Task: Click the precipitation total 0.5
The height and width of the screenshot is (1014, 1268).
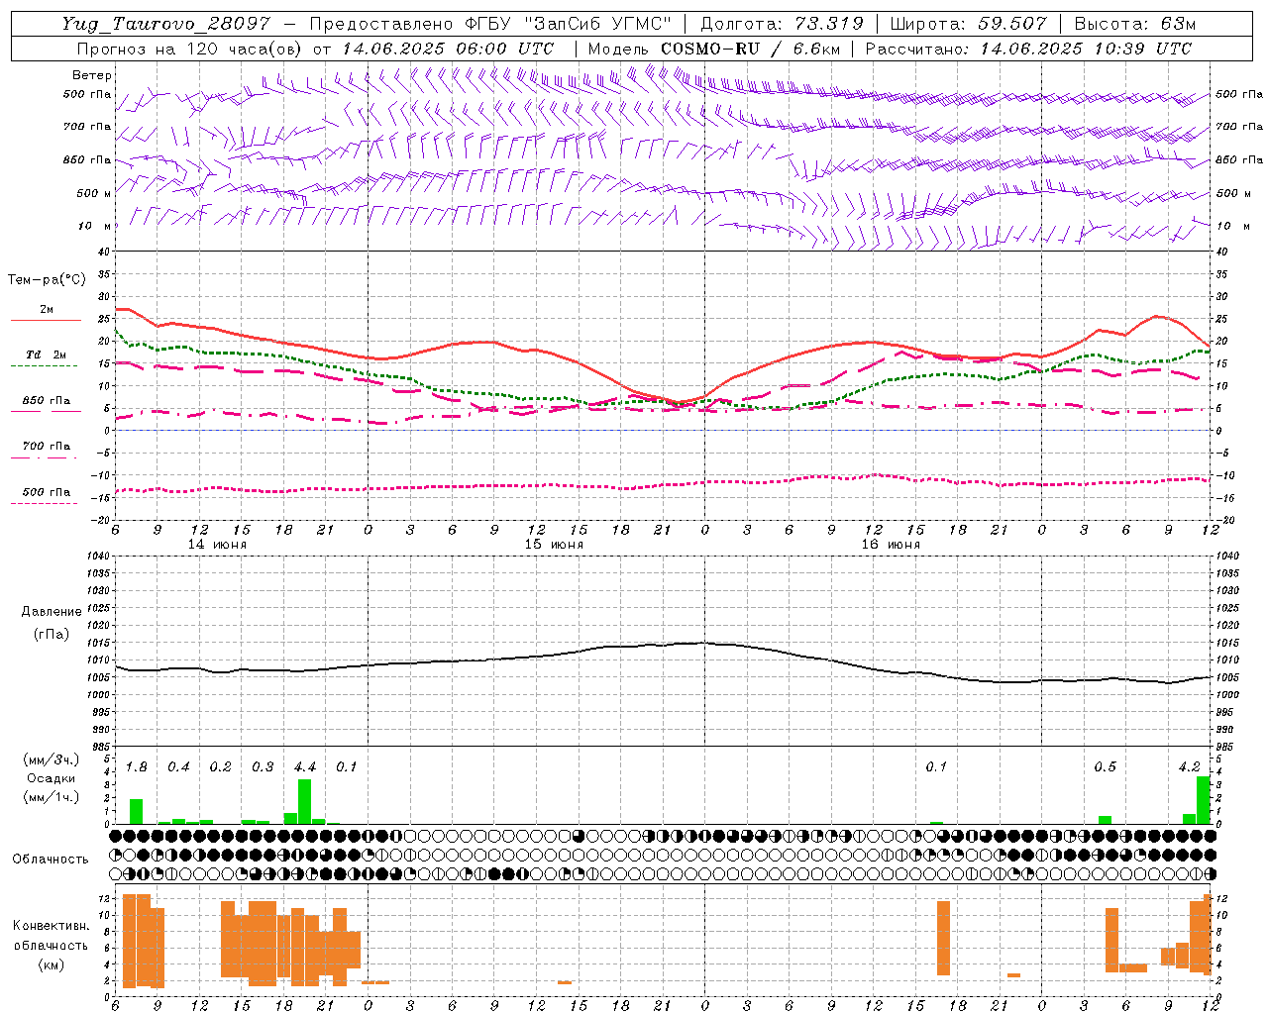Action: click(x=1105, y=767)
